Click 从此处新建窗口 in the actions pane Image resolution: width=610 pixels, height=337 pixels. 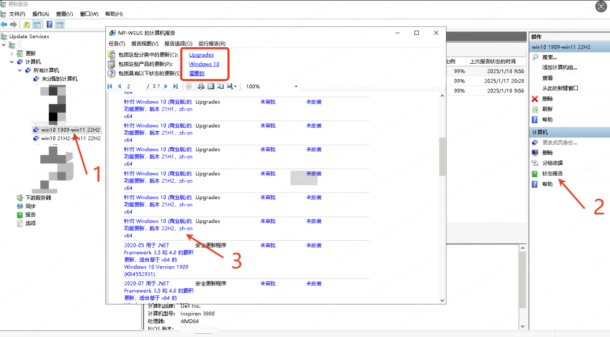point(560,88)
